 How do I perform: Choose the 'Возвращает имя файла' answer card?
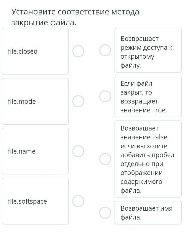(148, 213)
